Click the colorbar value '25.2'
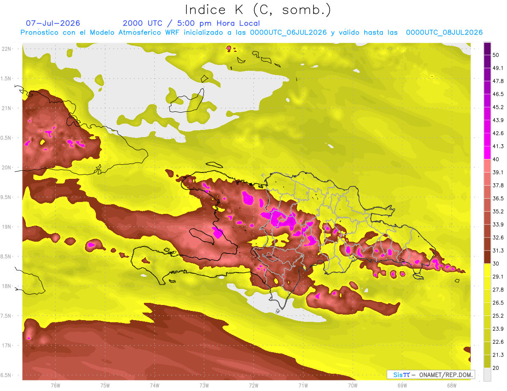The height and width of the screenshot is (391, 507). pos(498,316)
